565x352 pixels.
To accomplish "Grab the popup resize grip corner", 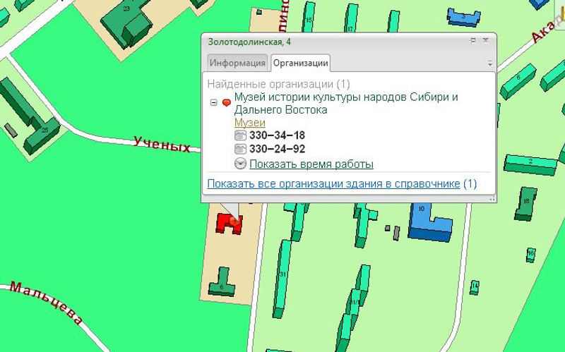I will click(492, 199).
